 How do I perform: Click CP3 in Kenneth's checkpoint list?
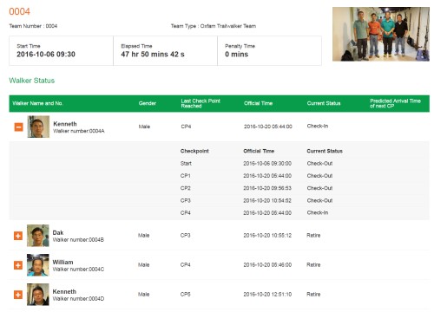186,200
